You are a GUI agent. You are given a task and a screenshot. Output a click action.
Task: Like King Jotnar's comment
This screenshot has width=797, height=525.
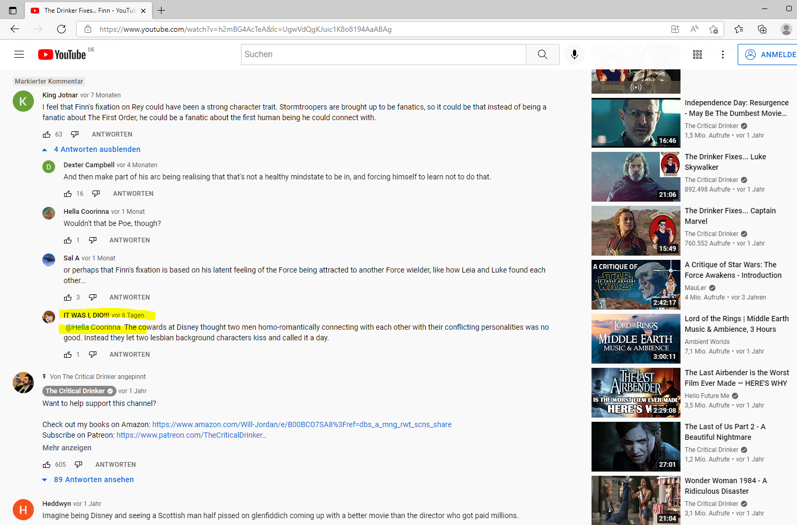pyautogui.click(x=47, y=134)
